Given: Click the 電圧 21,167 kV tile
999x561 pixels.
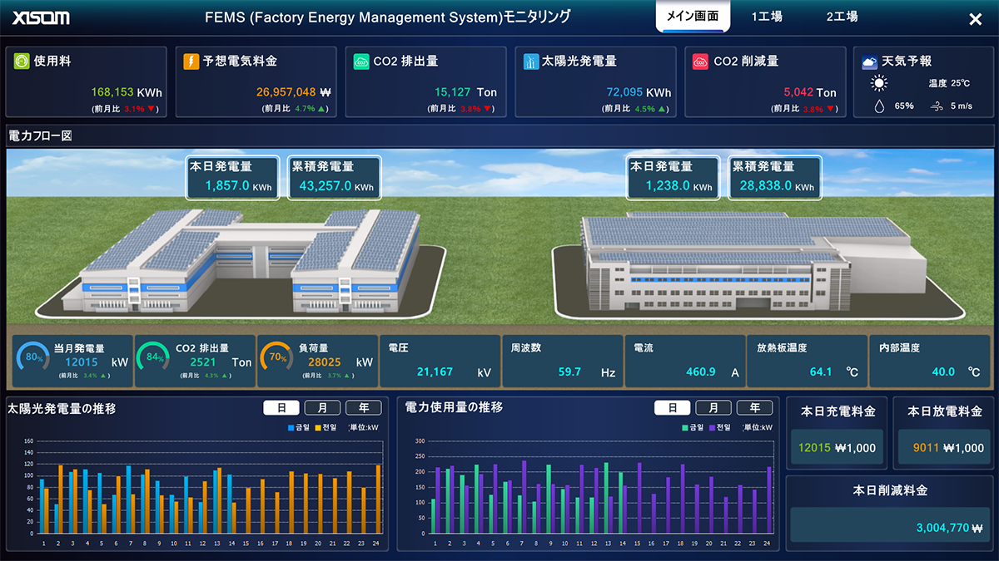Looking at the screenshot, I should pyautogui.click(x=440, y=361).
